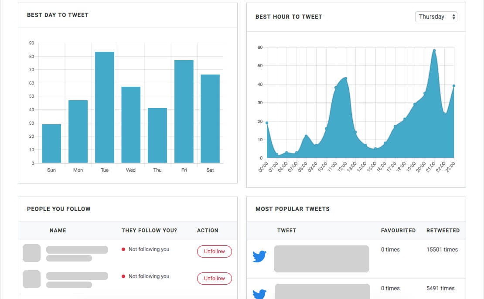Screen dimensions: 484x299
Task: Click the 'Retweeted 15501 times' value
Action: click(x=443, y=249)
